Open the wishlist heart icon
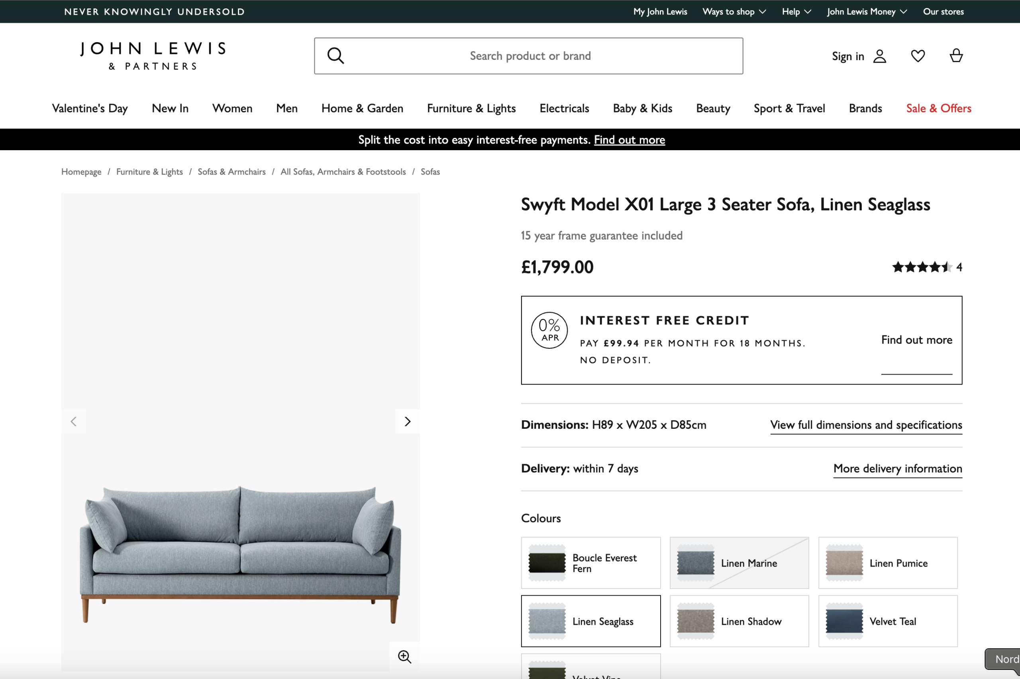The width and height of the screenshot is (1020, 679). [918, 56]
